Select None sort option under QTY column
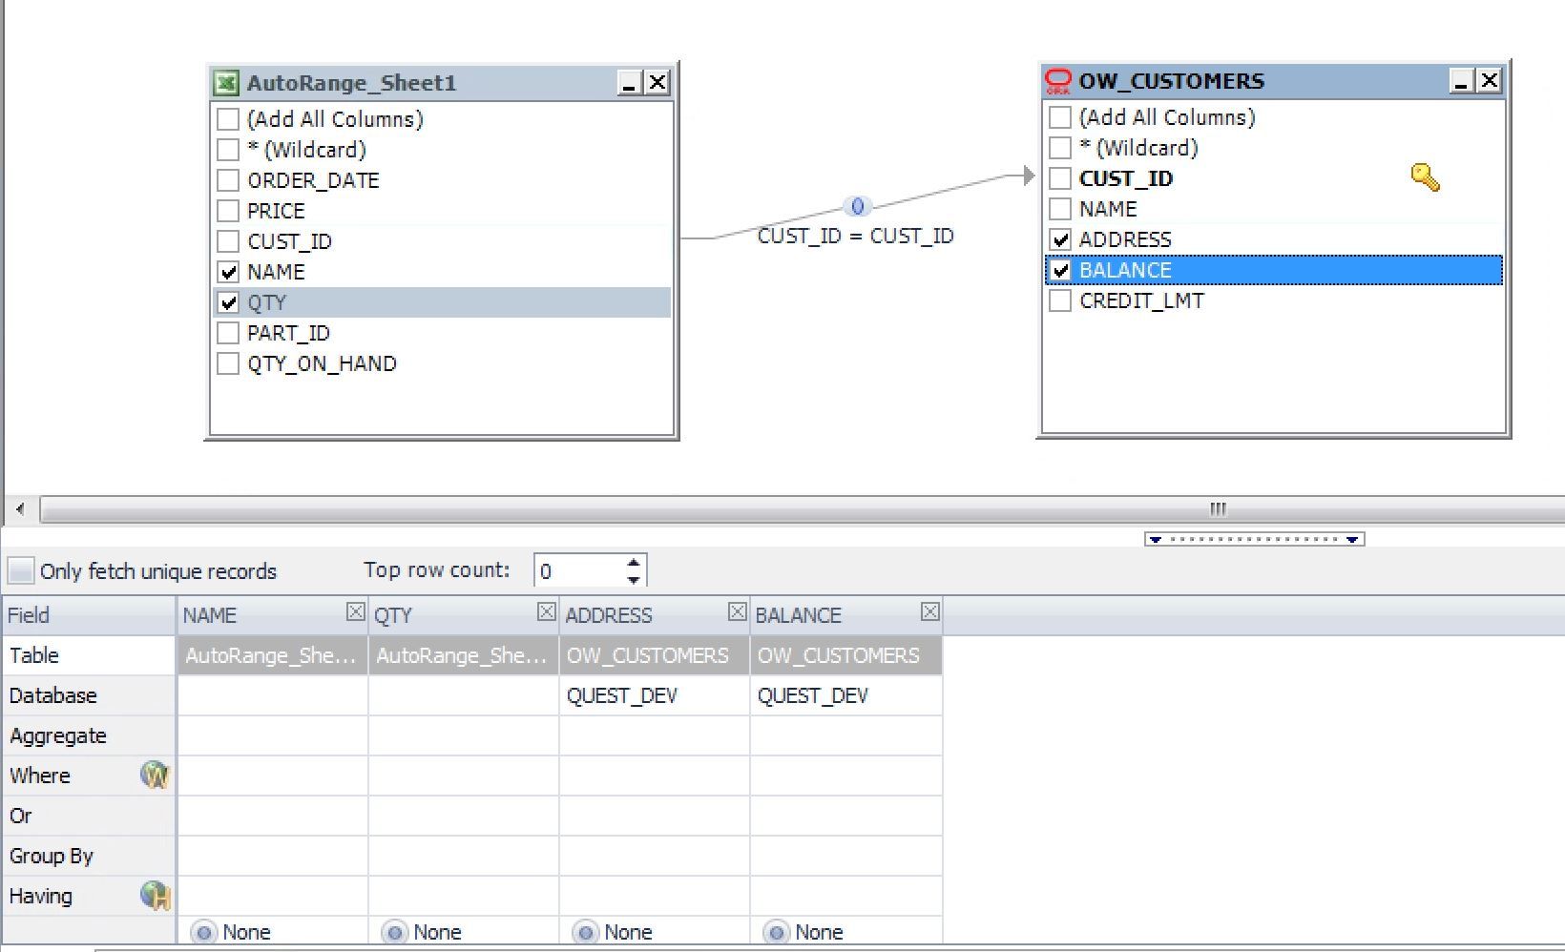This screenshot has width=1565, height=952. (394, 932)
